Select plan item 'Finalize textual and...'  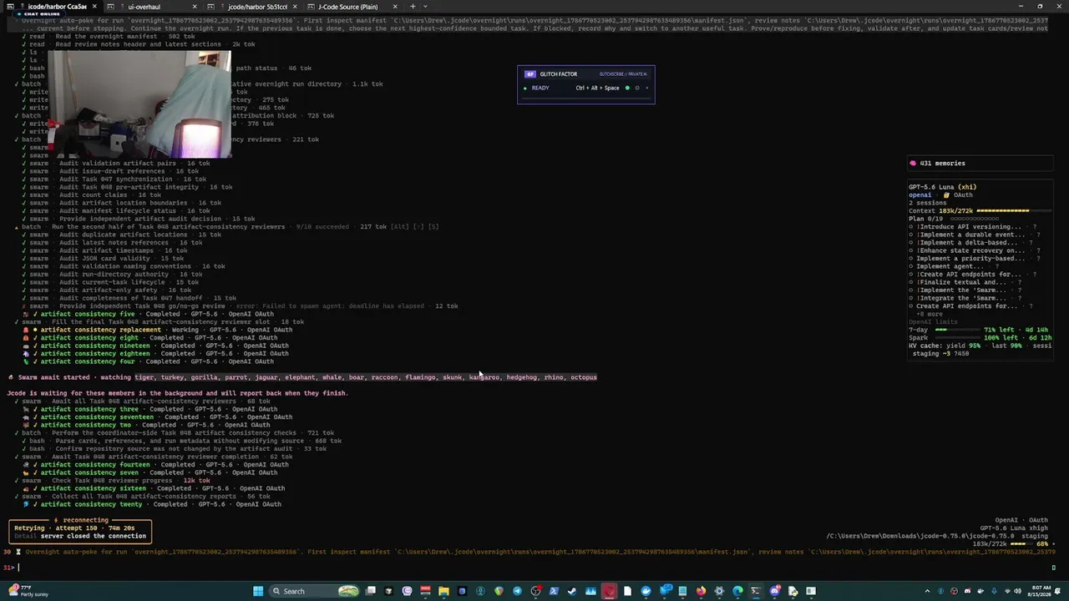pos(965,282)
